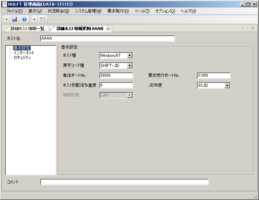The width and height of the screenshot is (259, 200).
Task: Select the 詳細ホスト情報更新(AAAA) tab
Action: pyautogui.click(x=80, y=29)
